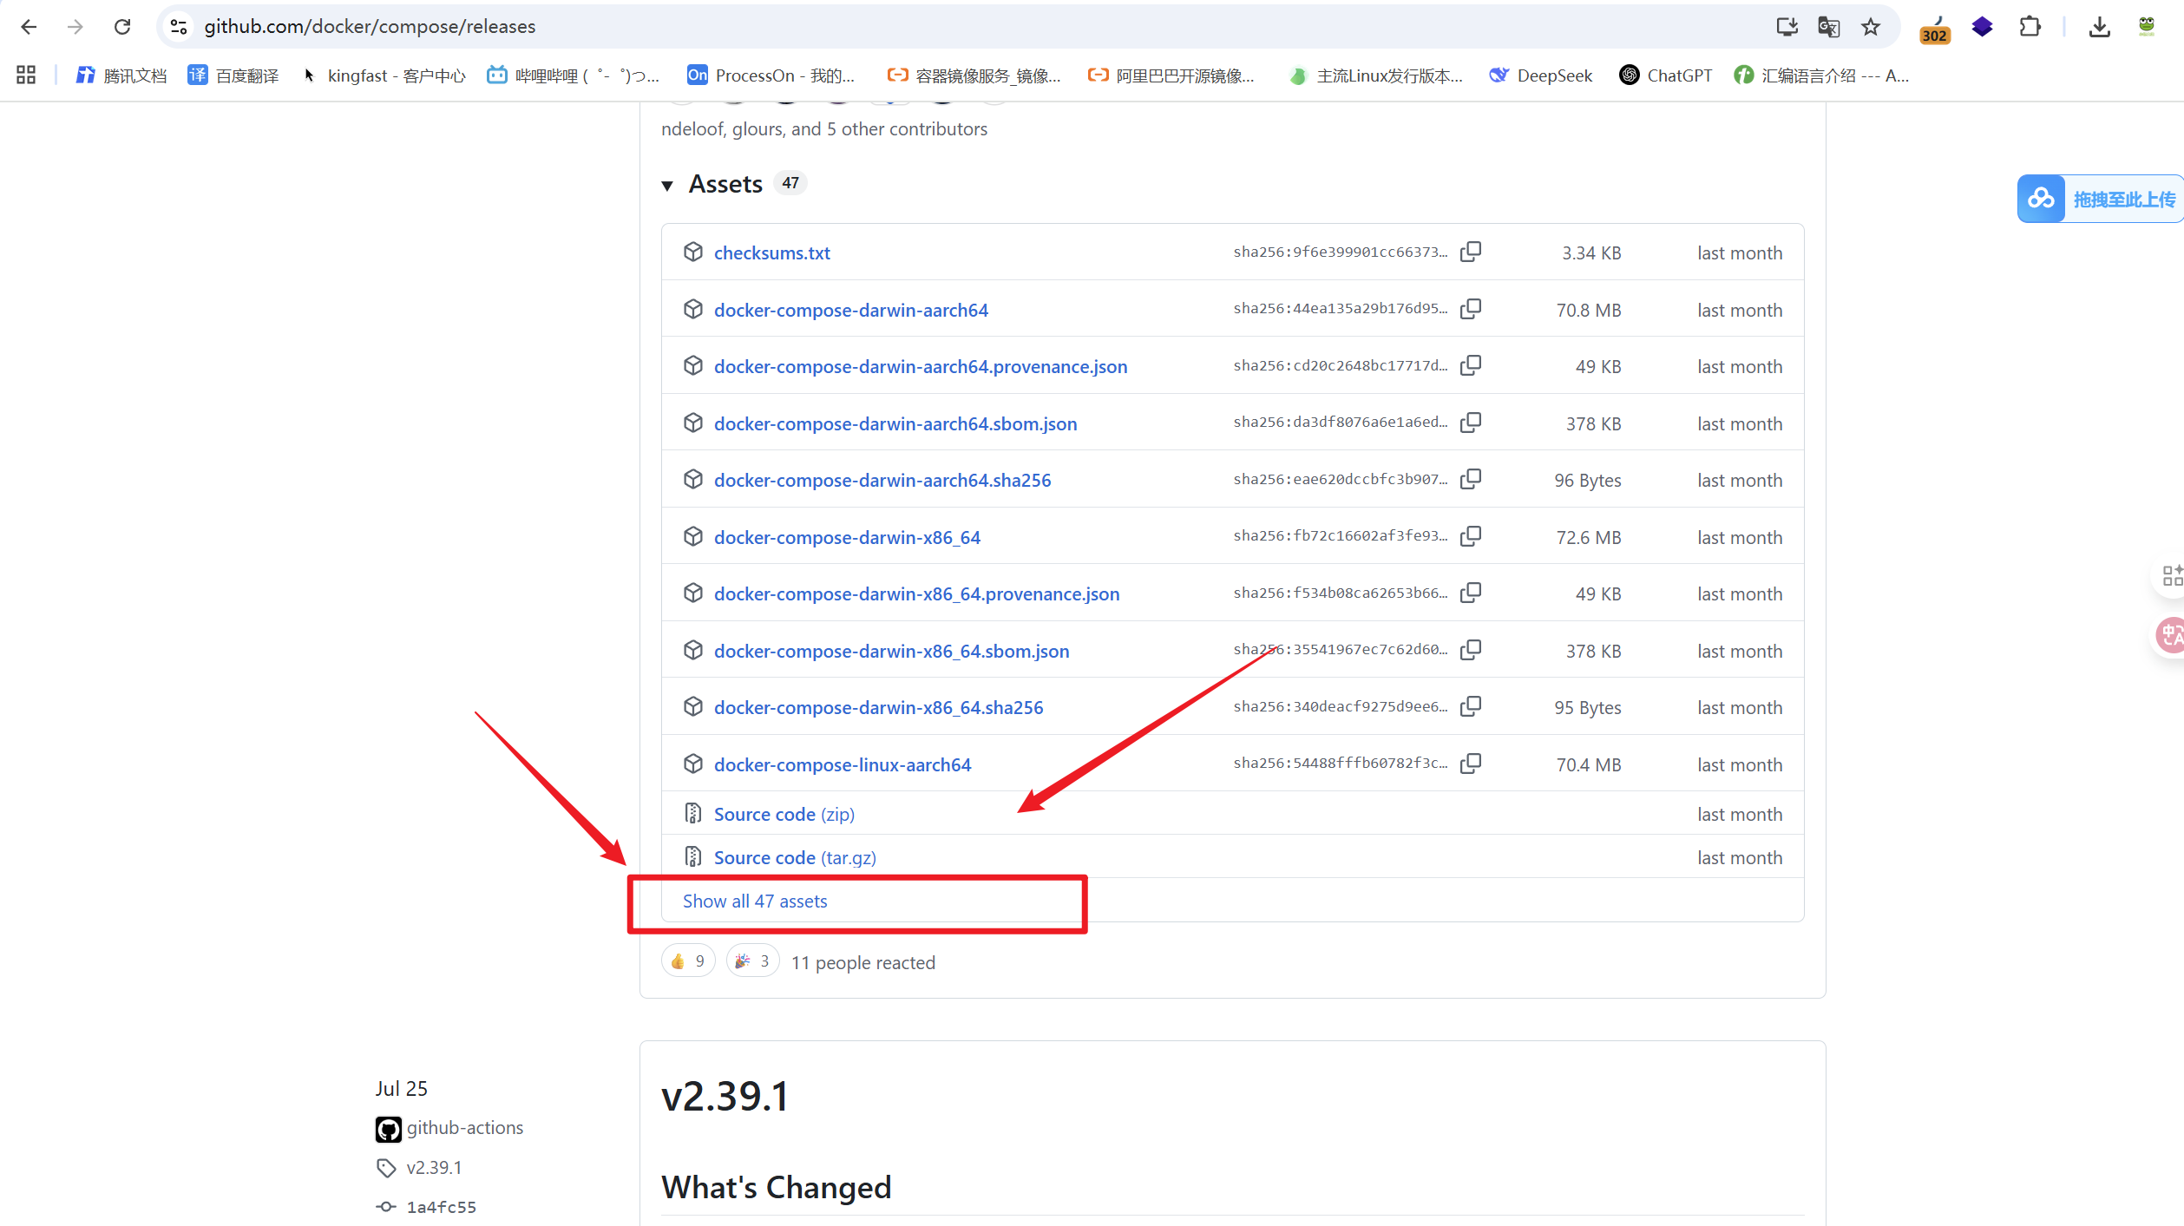The height and width of the screenshot is (1226, 2184).
Task: Translate this page icon
Action: point(1828,27)
